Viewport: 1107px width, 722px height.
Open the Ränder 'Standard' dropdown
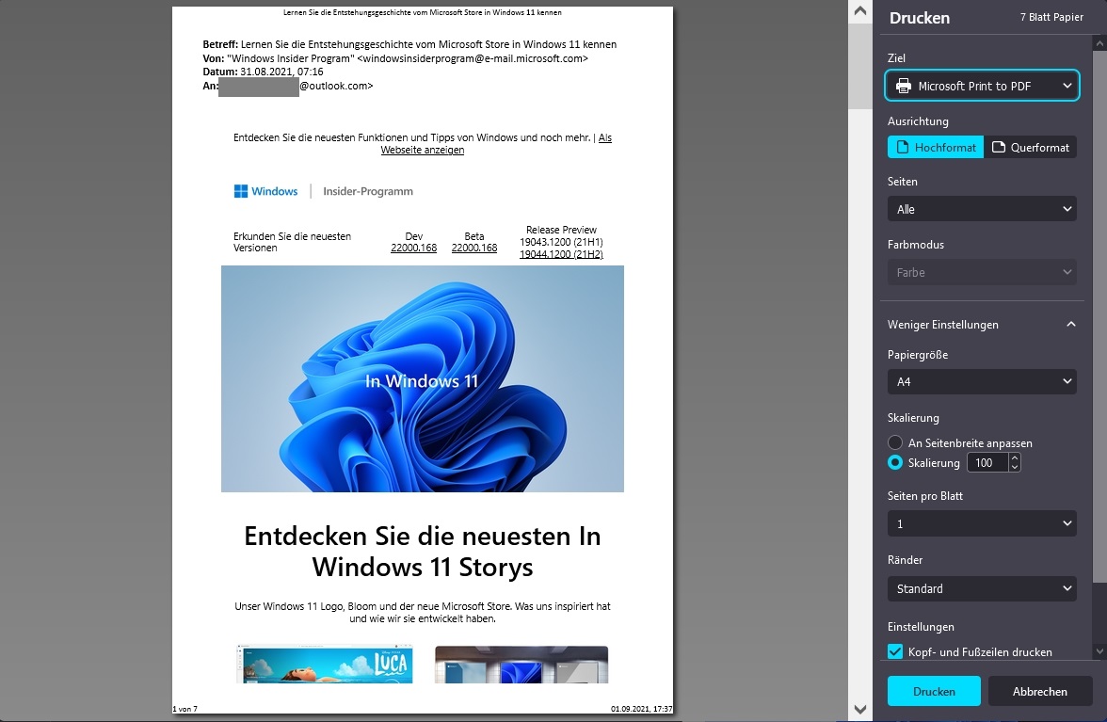(982, 589)
